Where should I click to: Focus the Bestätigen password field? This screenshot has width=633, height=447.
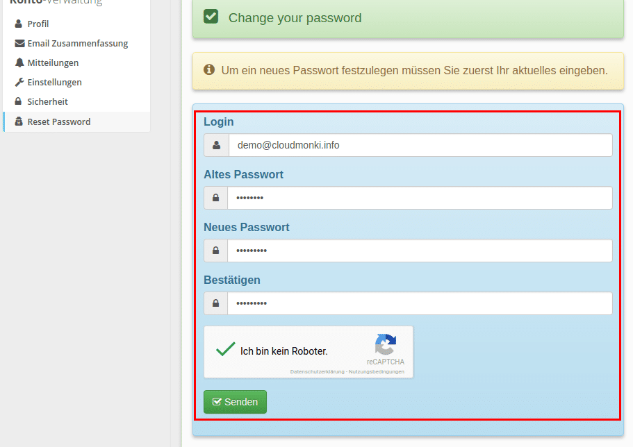(x=420, y=303)
